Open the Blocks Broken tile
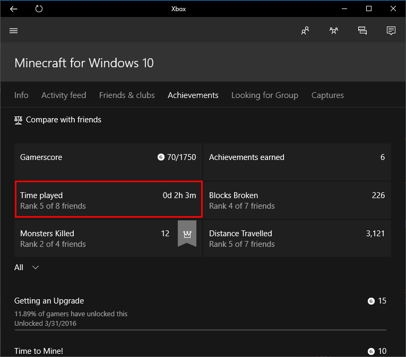The height and width of the screenshot is (357, 406). [x=297, y=200]
